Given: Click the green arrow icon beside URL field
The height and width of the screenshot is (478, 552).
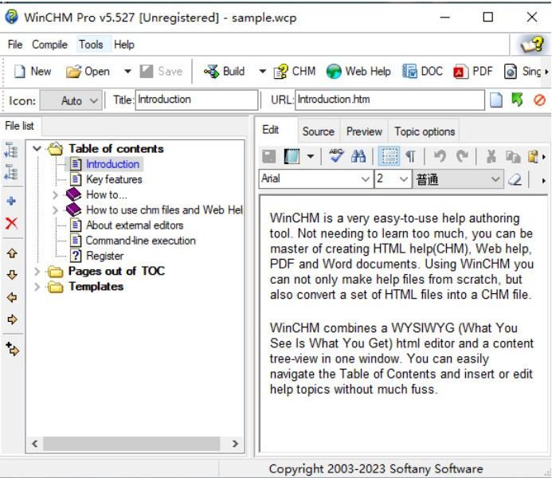Looking at the screenshot, I should tap(518, 100).
